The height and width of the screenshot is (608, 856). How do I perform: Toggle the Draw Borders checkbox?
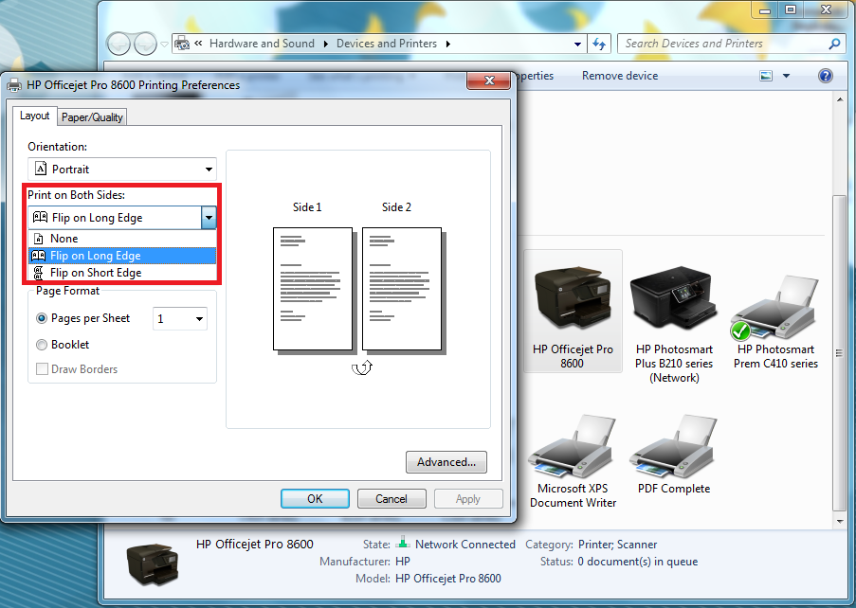point(42,369)
